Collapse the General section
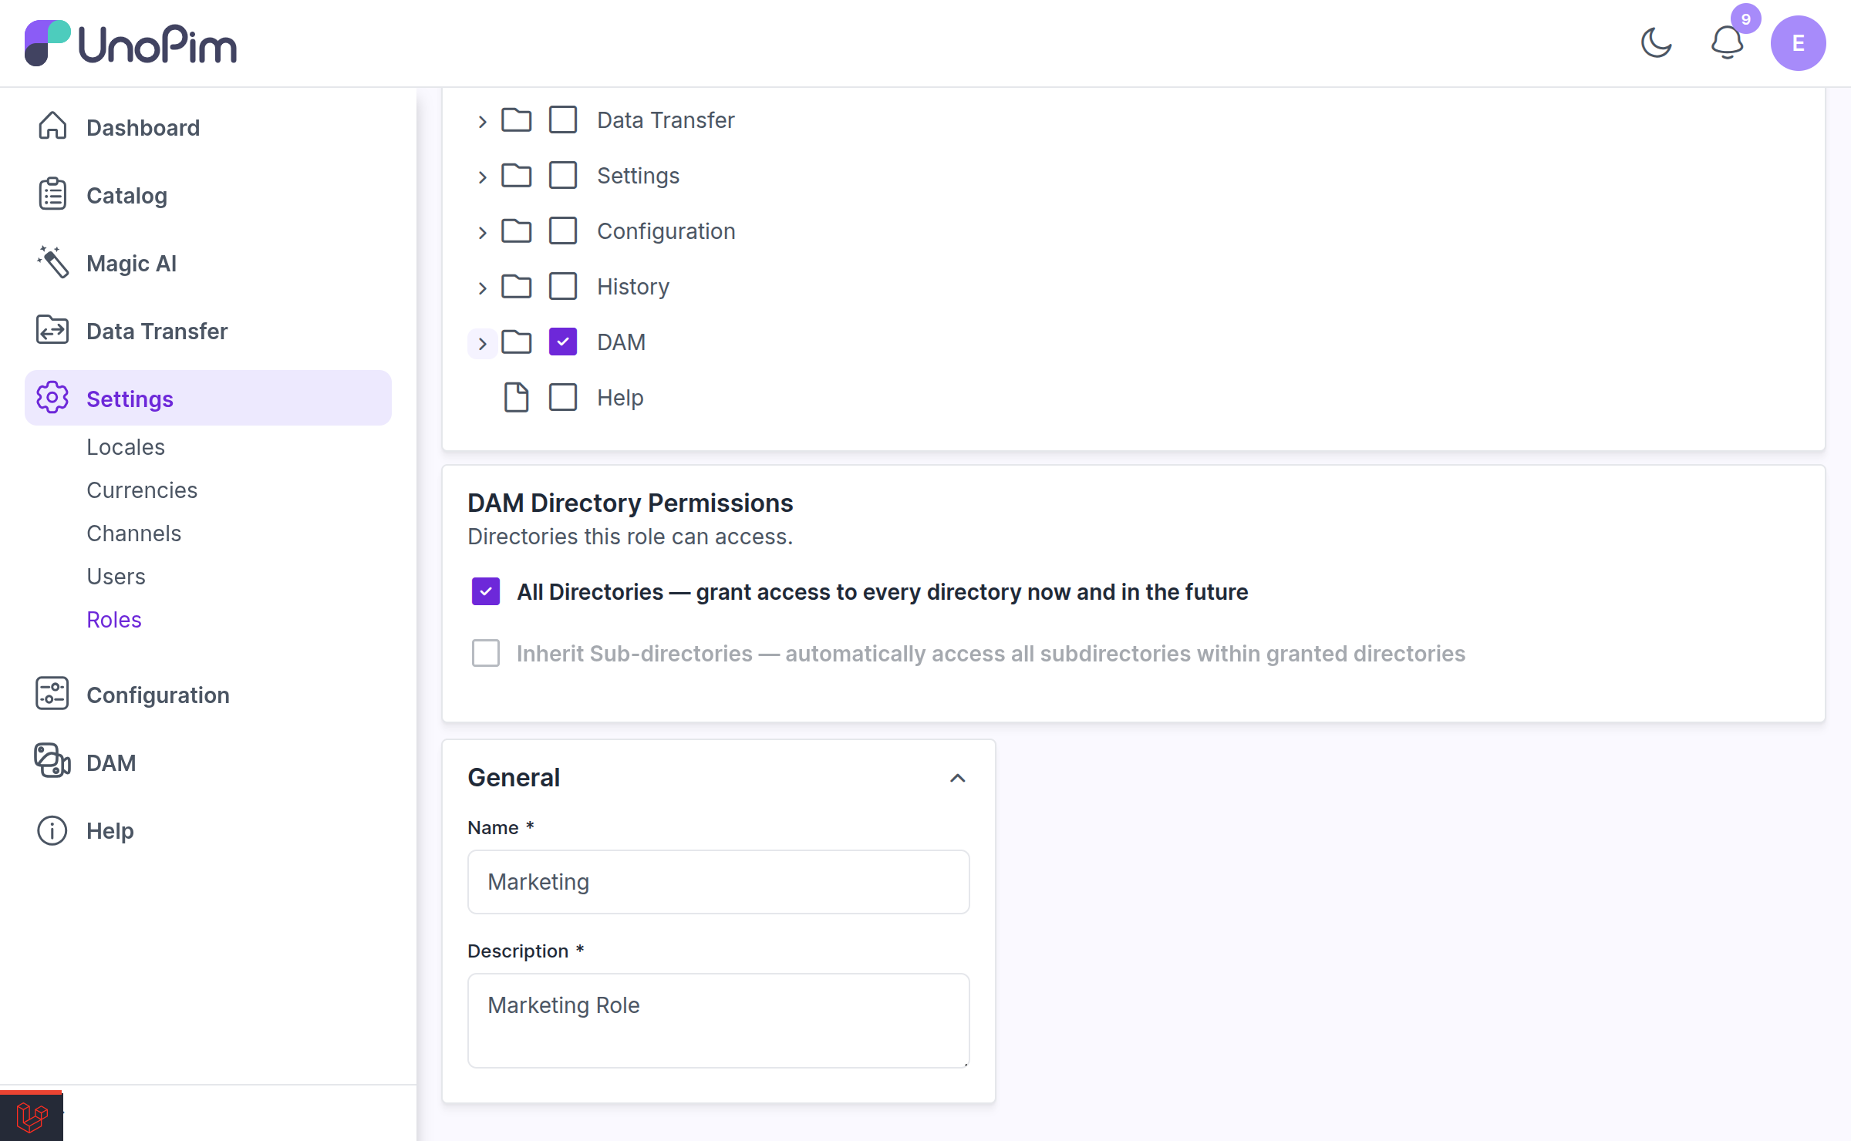The width and height of the screenshot is (1851, 1141). click(x=957, y=778)
